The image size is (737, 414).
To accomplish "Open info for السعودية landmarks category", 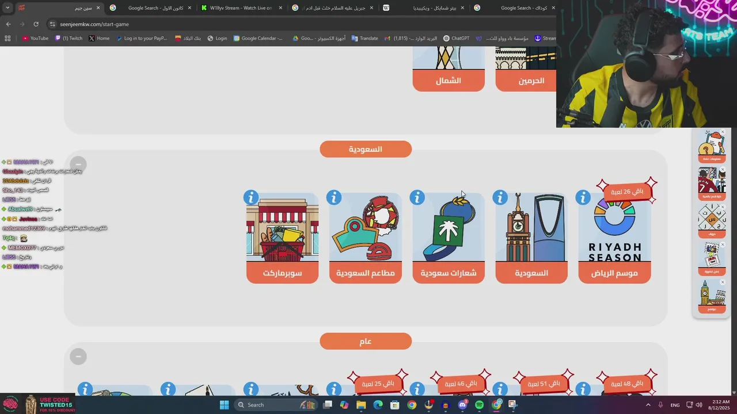I will click(500, 198).
